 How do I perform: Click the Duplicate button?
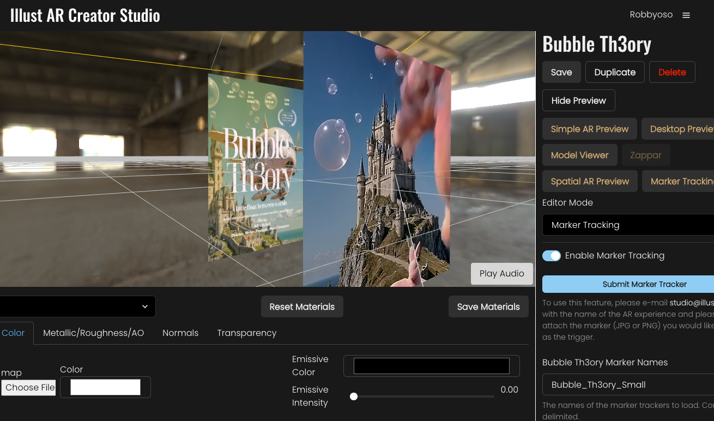[x=615, y=72]
